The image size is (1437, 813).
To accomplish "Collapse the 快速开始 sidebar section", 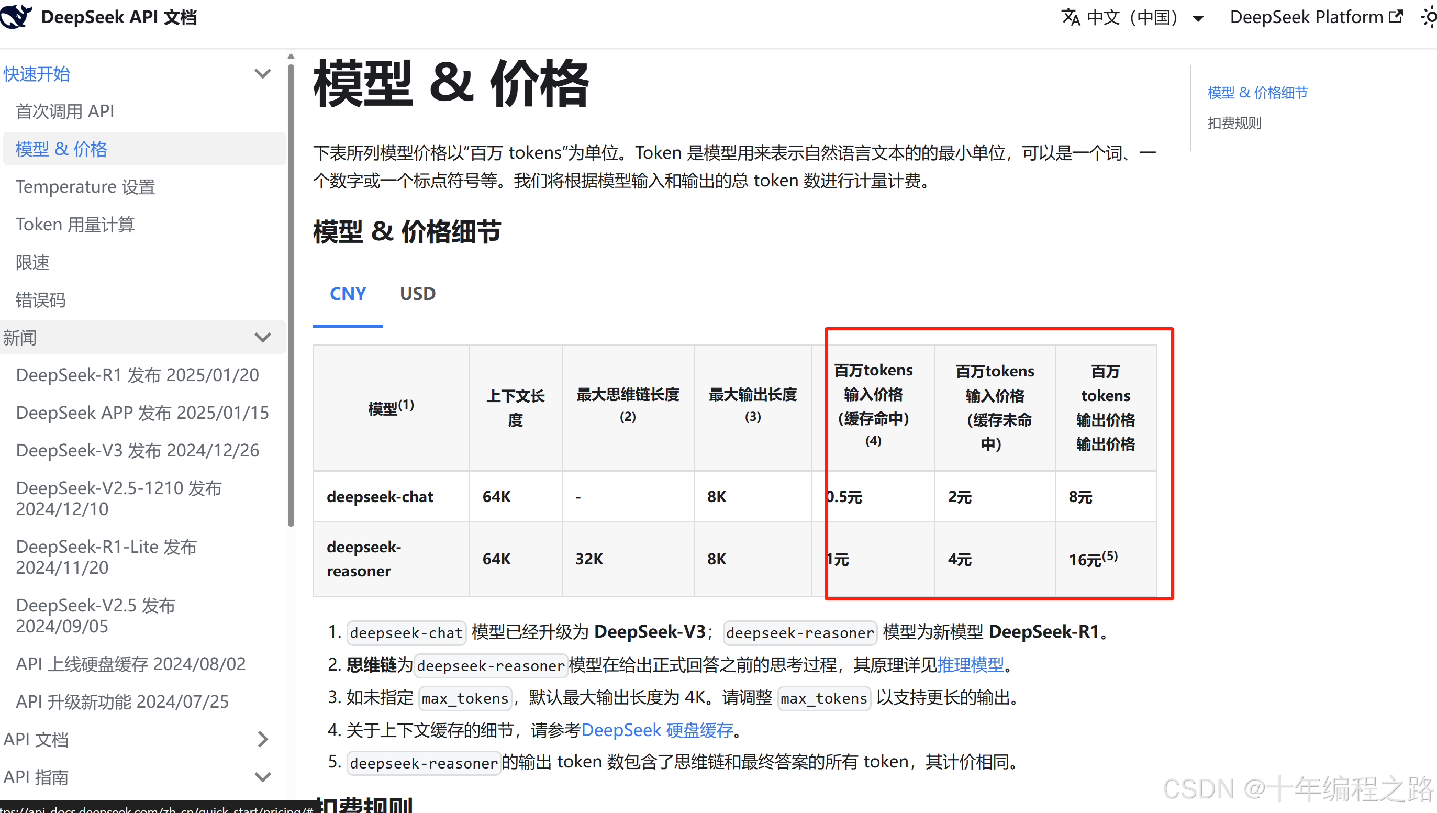I will point(262,74).
